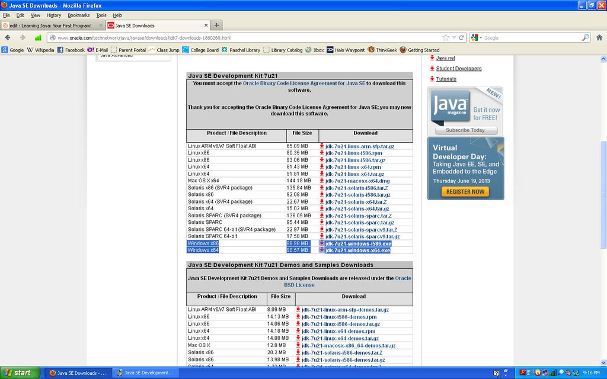This screenshot has height=379, width=607.
Task: Download jdk-7u21-windows-x64.exe
Action: tap(357, 250)
